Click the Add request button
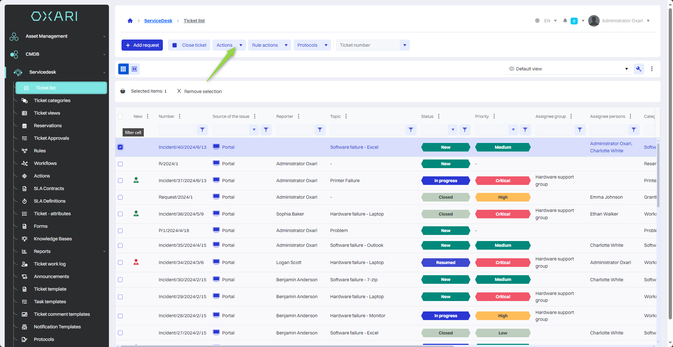 point(142,45)
